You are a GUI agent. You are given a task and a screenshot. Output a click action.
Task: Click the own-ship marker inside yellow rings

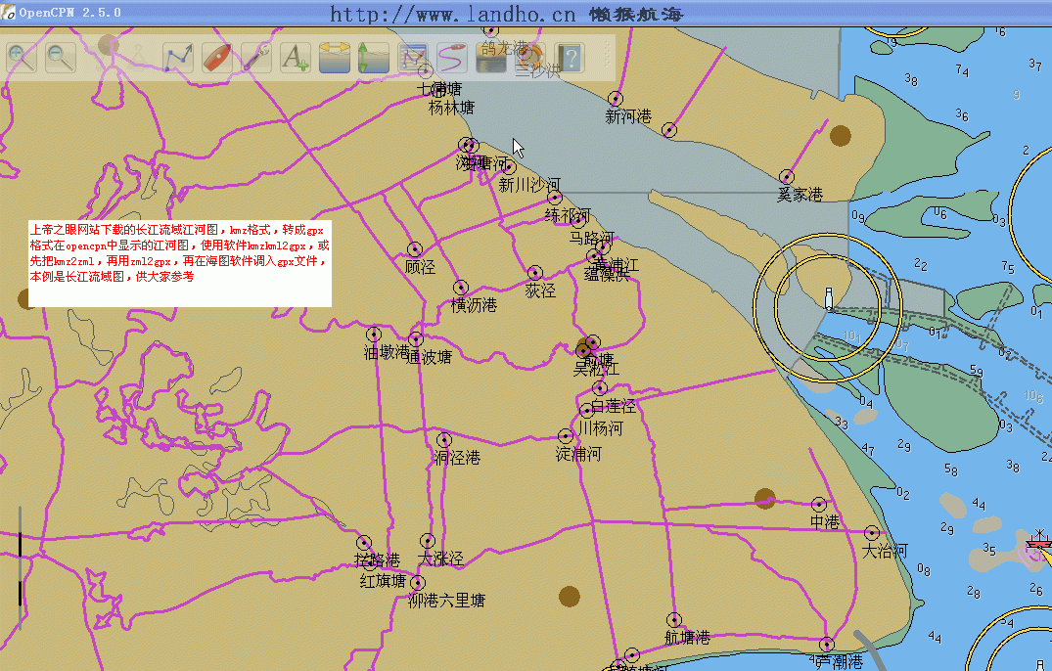829,298
